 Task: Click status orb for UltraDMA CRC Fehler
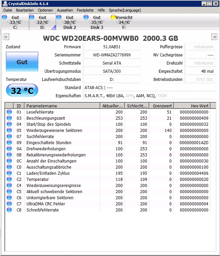pyautogui.click(x=9, y=204)
